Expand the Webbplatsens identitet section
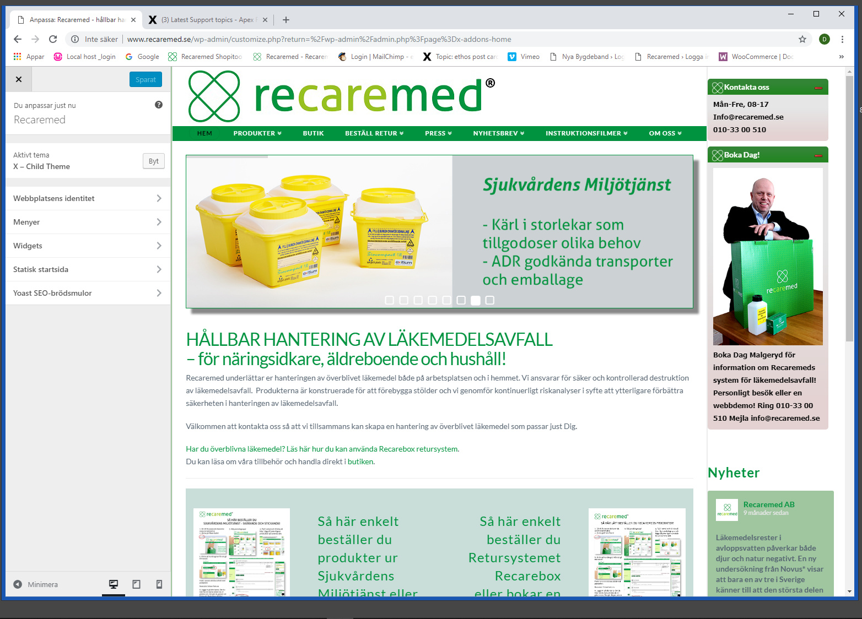This screenshot has height=619, width=862. pyautogui.click(x=88, y=198)
